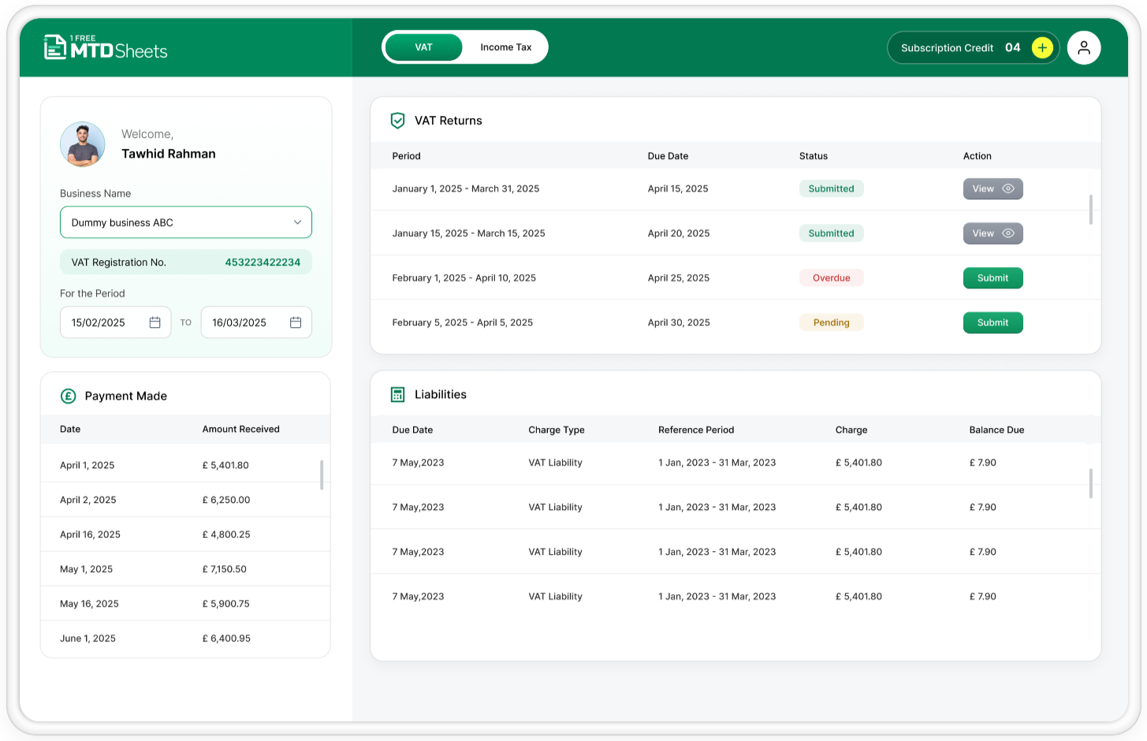This screenshot has height=741, width=1147.
Task: Click the Payment Made pound icon
Action: click(x=69, y=396)
